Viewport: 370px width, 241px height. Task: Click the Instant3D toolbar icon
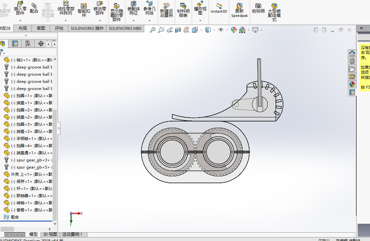point(219,8)
